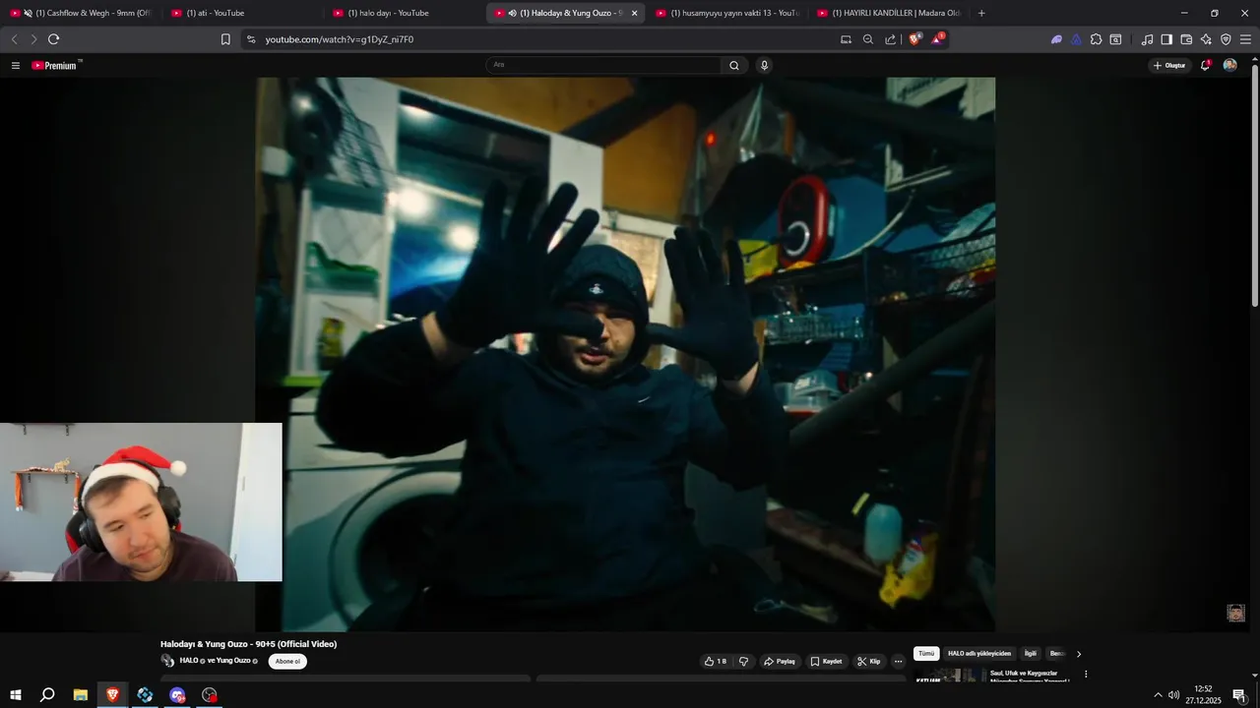Viewport: 1260px width, 708px height.
Task: Open the YouTube account avatar menu
Action: [1229, 65]
